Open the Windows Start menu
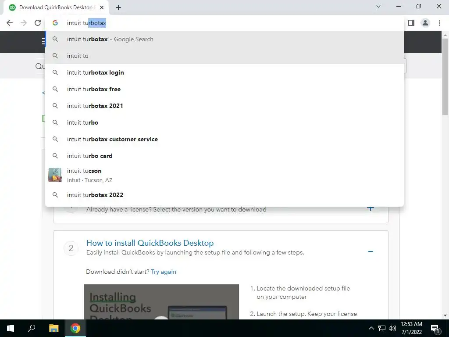This screenshot has width=449, height=337. 11,328
